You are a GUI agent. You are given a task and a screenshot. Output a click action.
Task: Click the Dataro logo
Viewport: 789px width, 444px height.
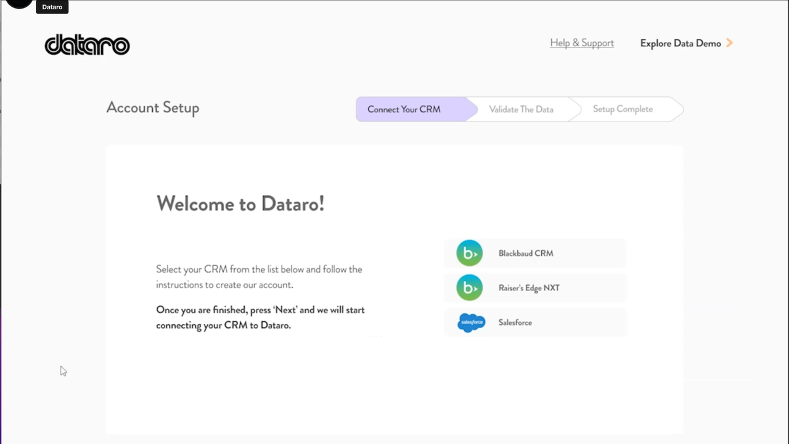(87, 44)
